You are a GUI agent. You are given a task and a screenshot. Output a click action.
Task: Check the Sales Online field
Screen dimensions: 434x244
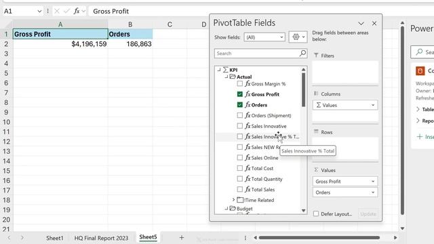239,157
